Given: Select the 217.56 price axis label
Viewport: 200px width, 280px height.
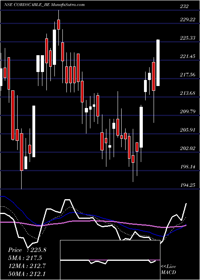Looking at the screenshot, I should [188, 75].
